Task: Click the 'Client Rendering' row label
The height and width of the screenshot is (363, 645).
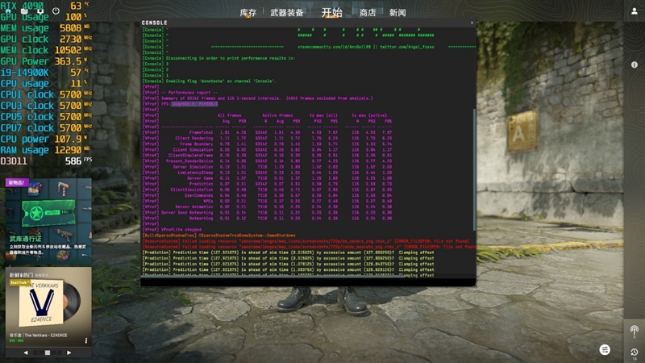Action: [193, 138]
